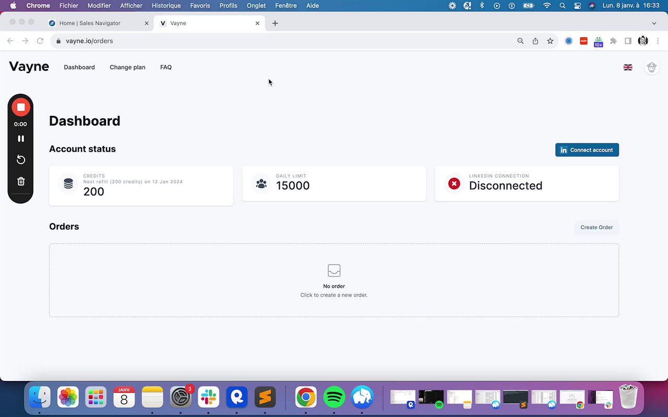Click the credits value '200'
Viewport: 668px width, 417px height.
pos(94,192)
